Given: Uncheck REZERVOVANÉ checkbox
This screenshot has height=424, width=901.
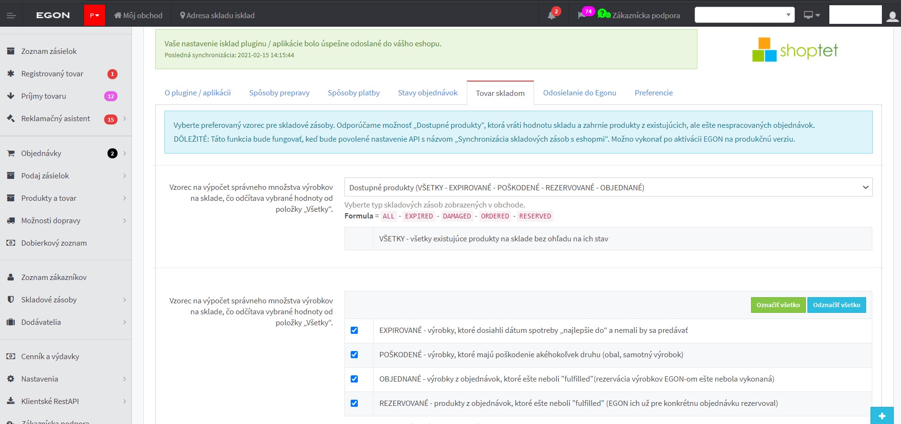Looking at the screenshot, I should (354, 403).
